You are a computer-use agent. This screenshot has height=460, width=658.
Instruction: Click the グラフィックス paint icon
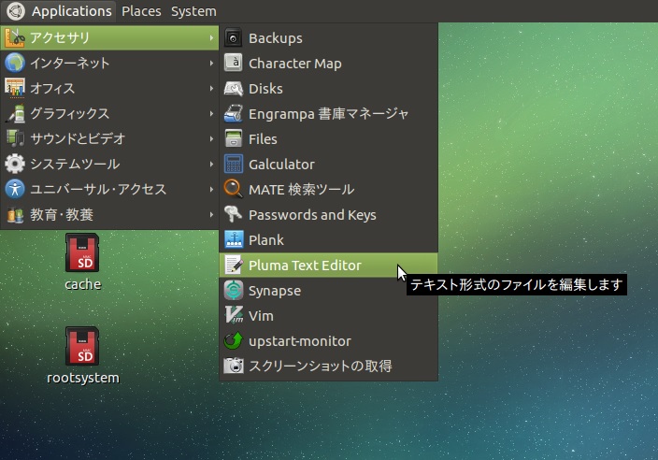15,113
